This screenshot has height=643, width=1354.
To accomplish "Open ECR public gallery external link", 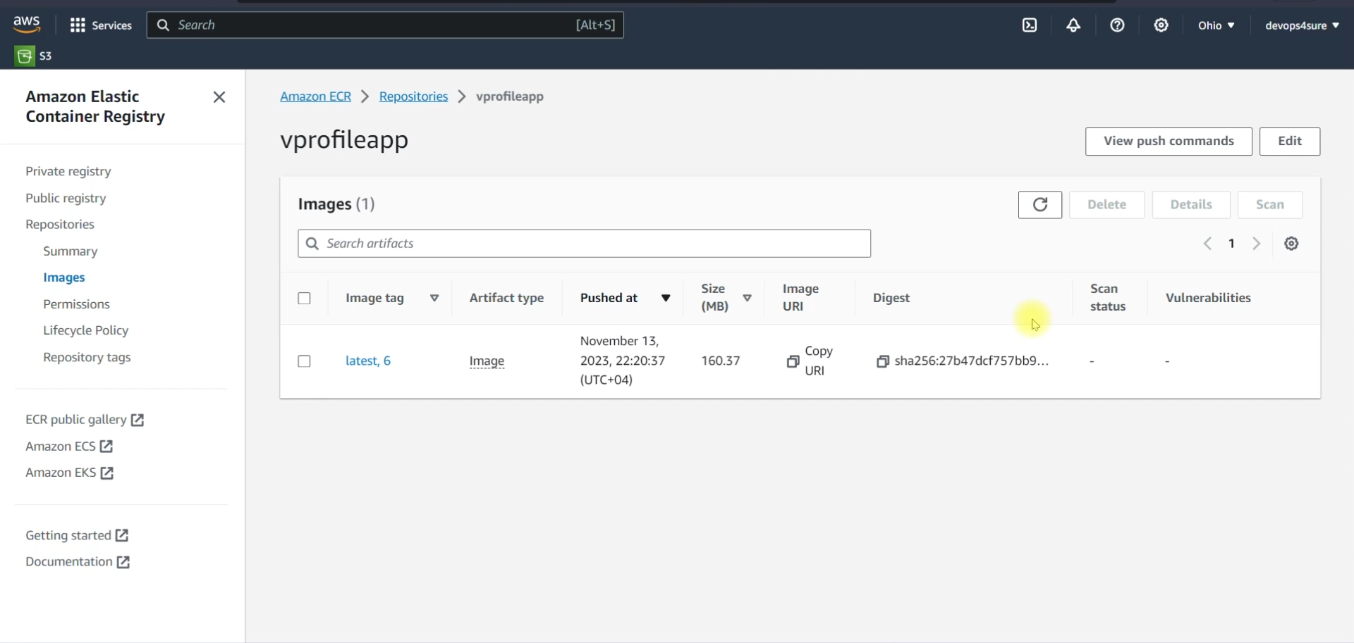I will 85,420.
